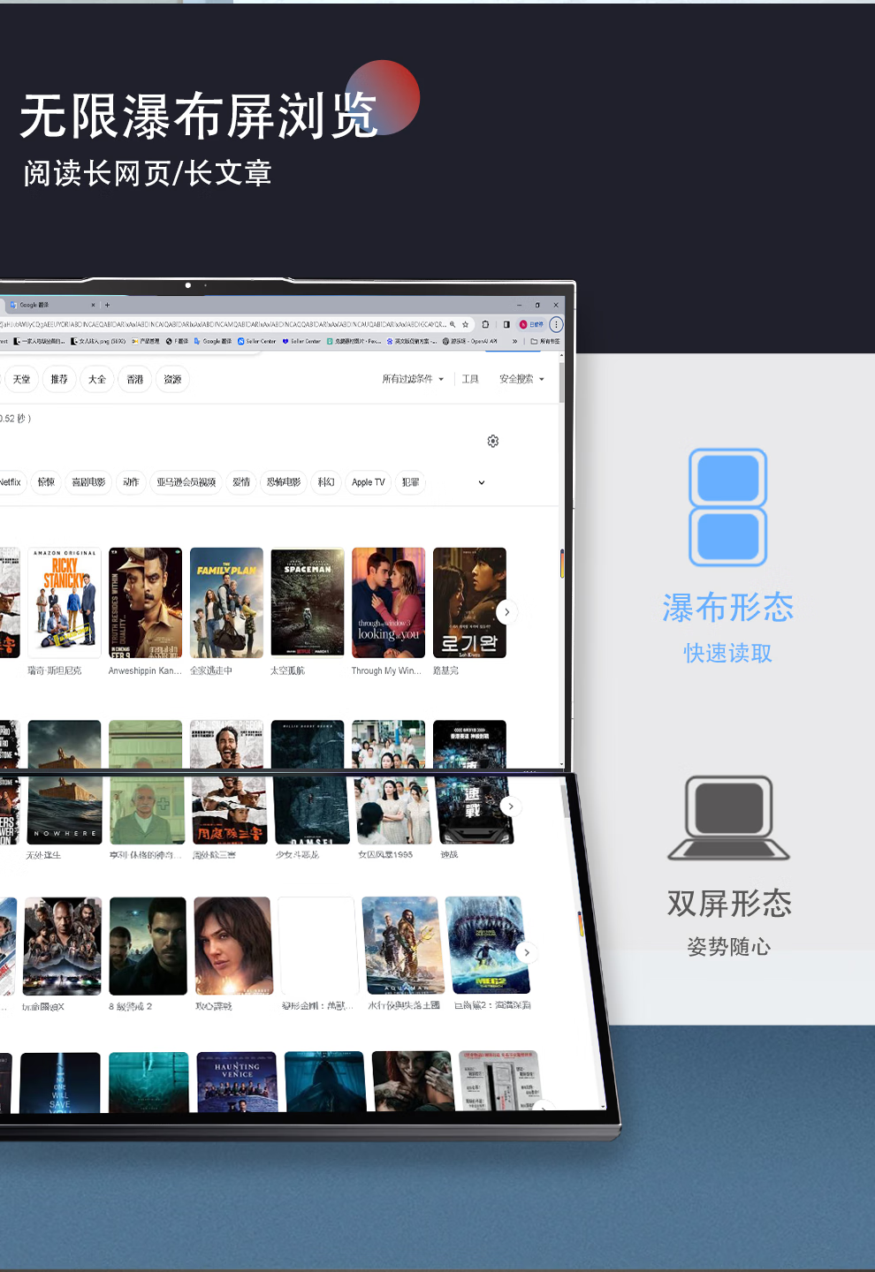Expand the 所有过滤条件 dropdown

pyautogui.click(x=413, y=379)
